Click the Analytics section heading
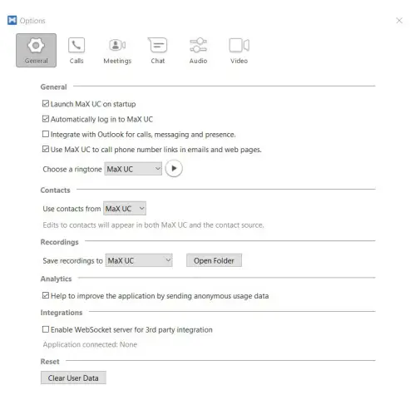This screenshot has height=395, width=410. 56,279
